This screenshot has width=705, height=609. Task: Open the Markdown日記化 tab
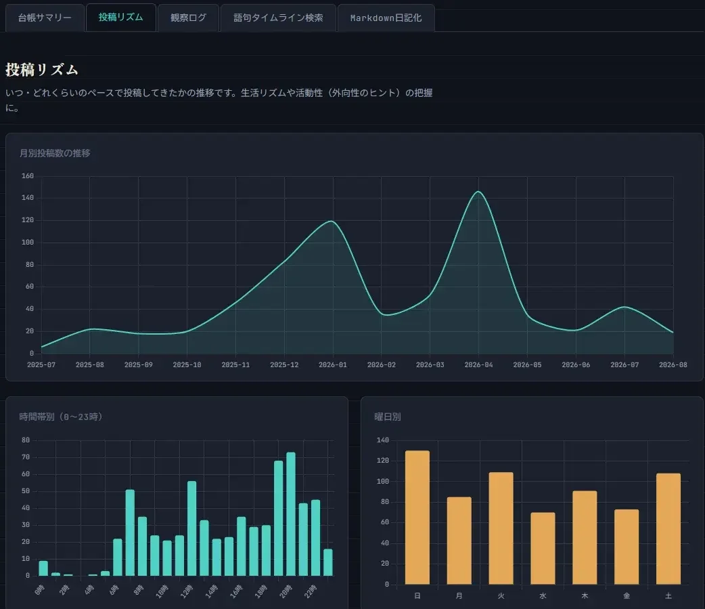[x=386, y=18]
